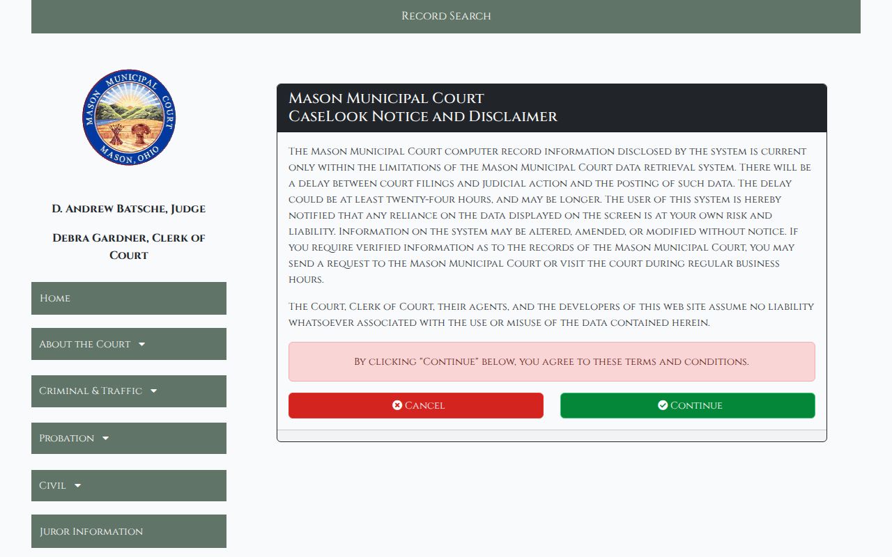Click the paragraph beginning 'The Court, Clerk of Court'
The image size is (892, 557).
pos(551,315)
